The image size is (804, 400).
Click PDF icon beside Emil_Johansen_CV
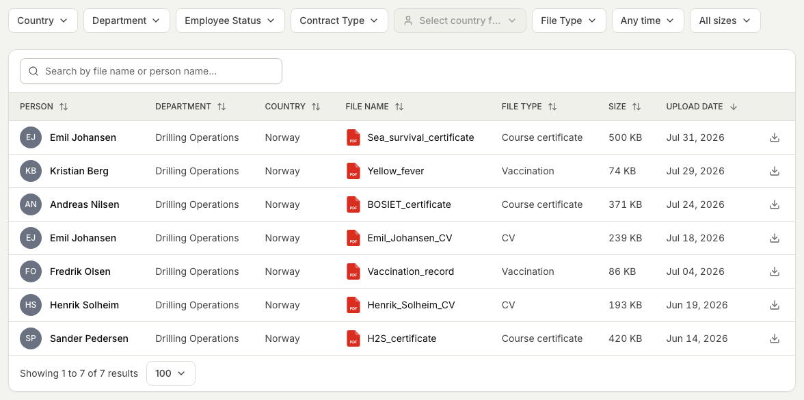click(353, 238)
